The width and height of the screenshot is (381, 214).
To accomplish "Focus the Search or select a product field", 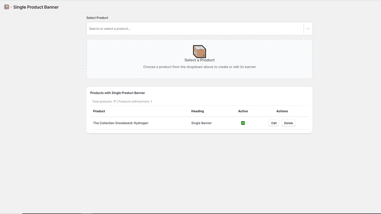I will [x=195, y=28].
